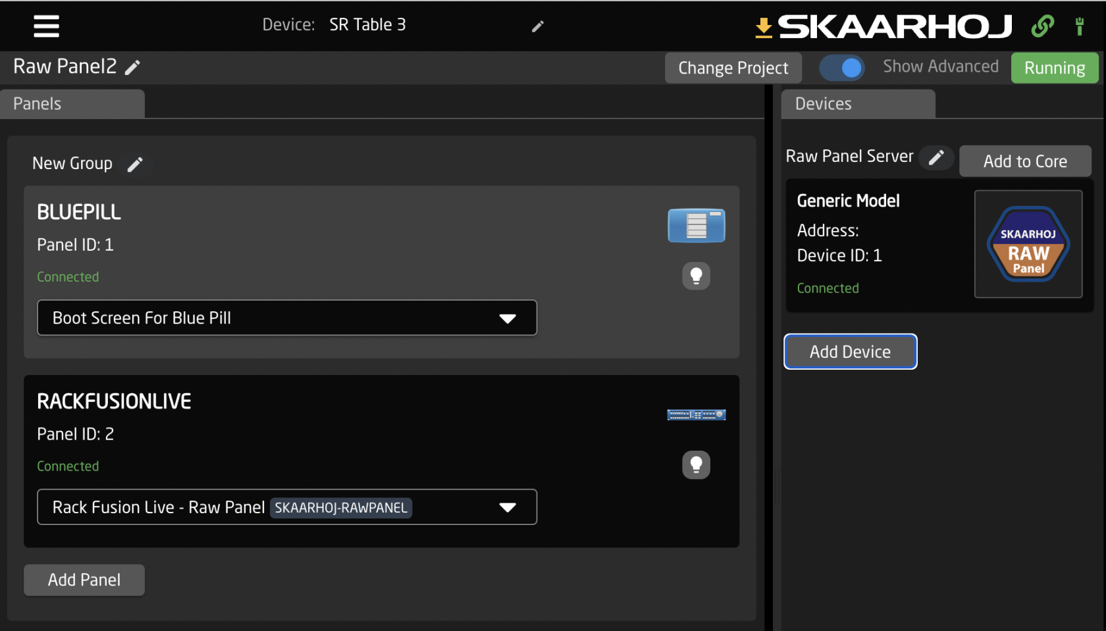Viewport: 1106px width, 631px height.
Task: Click the green plug connector icon
Action: tap(1080, 26)
